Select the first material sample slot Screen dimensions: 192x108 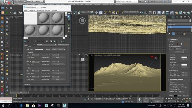[x=30, y=18]
